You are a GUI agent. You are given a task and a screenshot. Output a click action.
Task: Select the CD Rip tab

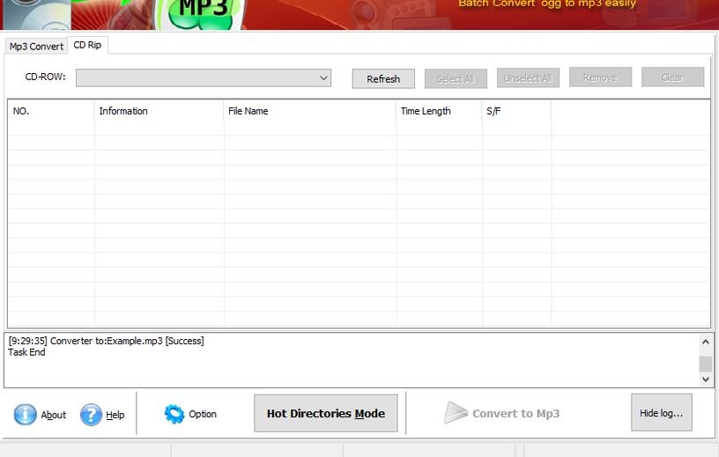pos(87,45)
